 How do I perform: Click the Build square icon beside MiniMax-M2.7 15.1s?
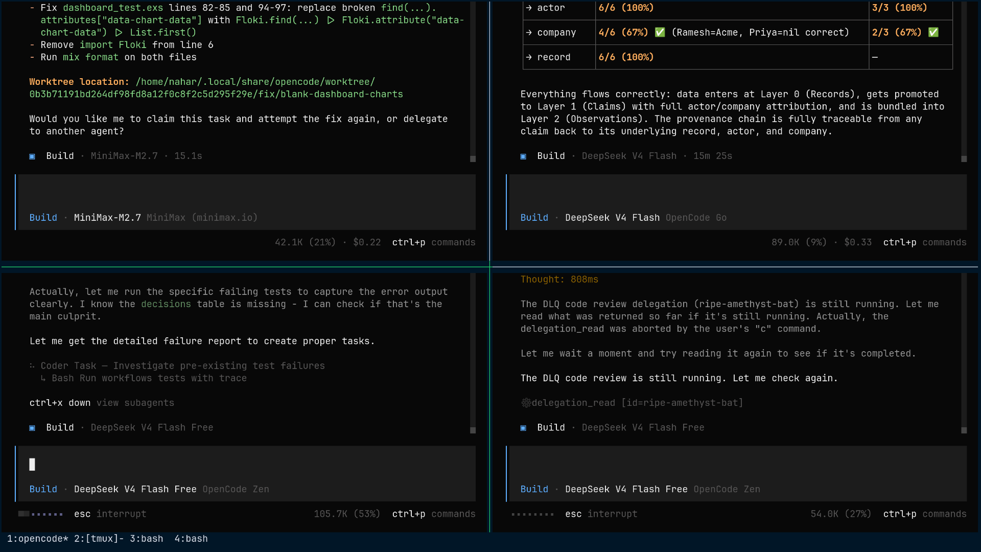coord(32,156)
